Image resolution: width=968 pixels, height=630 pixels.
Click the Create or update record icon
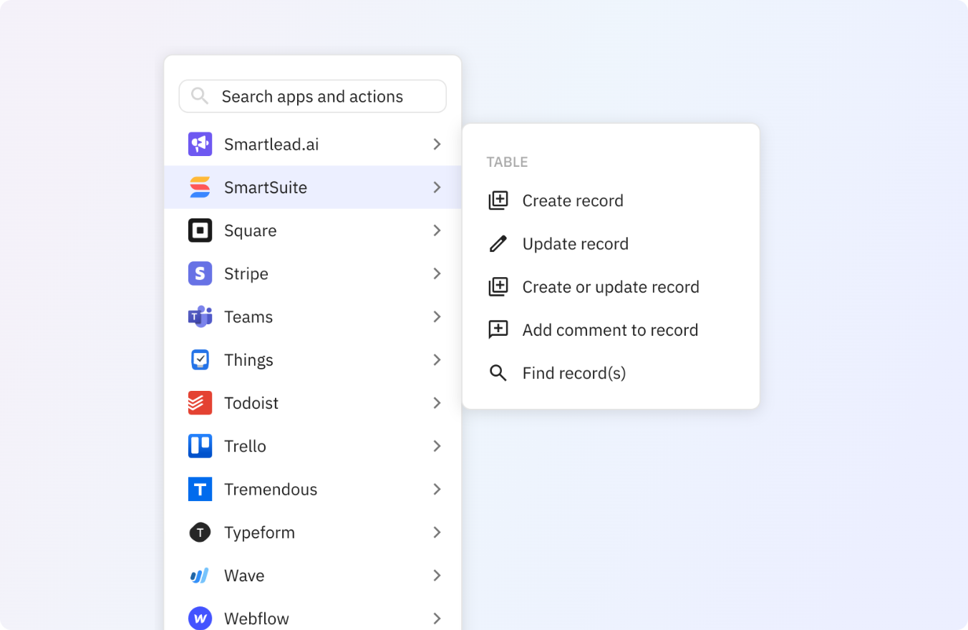pyautogui.click(x=498, y=287)
